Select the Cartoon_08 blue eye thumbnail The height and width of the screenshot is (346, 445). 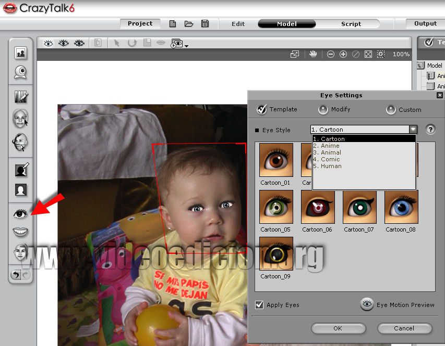[x=401, y=207]
